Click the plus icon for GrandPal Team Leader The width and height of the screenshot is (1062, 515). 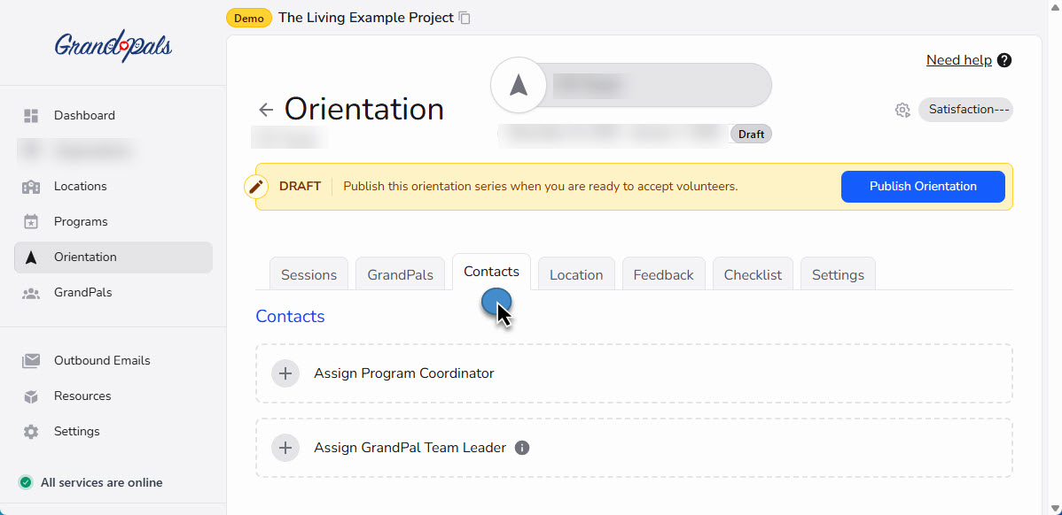click(285, 448)
